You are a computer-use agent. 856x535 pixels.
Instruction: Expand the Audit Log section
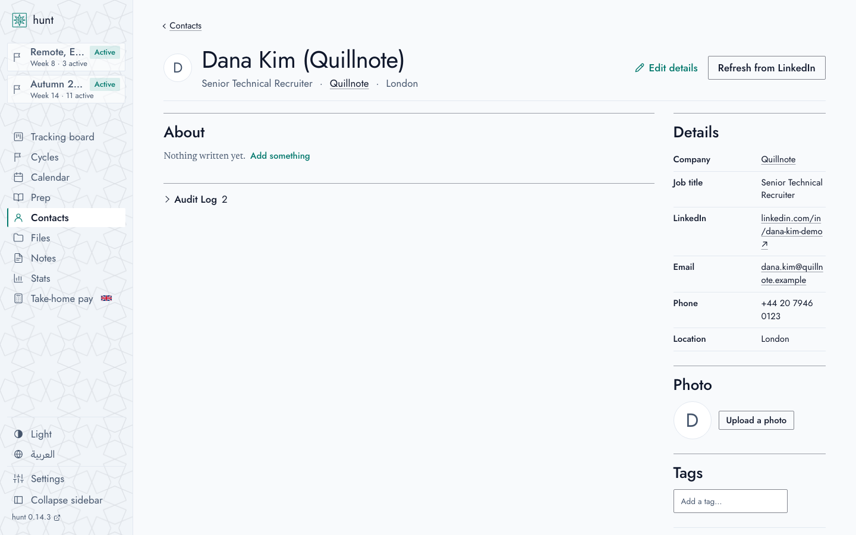(x=196, y=200)
